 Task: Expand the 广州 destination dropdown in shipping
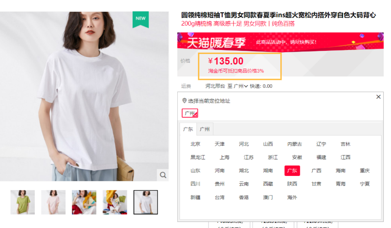coord(240,86)
